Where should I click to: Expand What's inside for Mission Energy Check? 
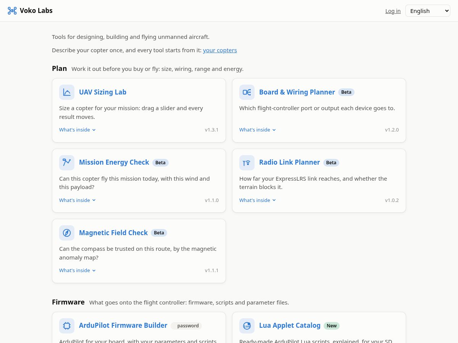click(77, 200)
